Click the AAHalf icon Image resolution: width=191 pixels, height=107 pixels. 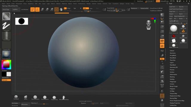tap(162, 36)
